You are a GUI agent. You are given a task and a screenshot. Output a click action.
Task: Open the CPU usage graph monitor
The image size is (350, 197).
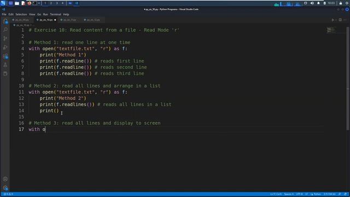click(x=288, y=3)
